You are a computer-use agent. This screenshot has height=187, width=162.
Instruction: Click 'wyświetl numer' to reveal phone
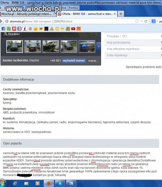(x=74, y=60)
